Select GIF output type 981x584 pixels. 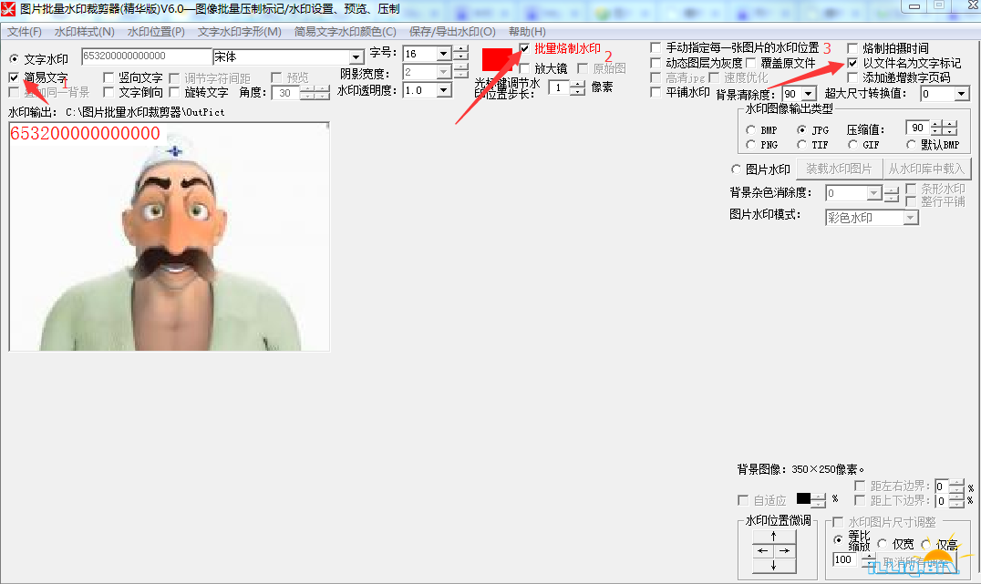point(852,145)
